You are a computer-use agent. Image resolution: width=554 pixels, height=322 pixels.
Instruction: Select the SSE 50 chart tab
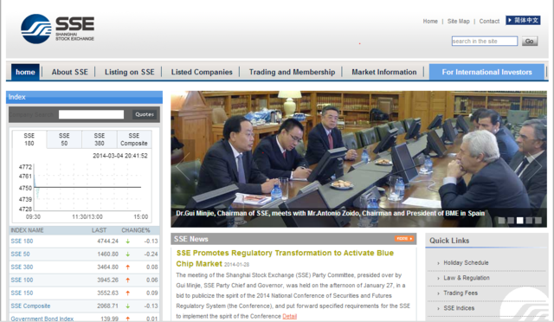click(64, 139)
